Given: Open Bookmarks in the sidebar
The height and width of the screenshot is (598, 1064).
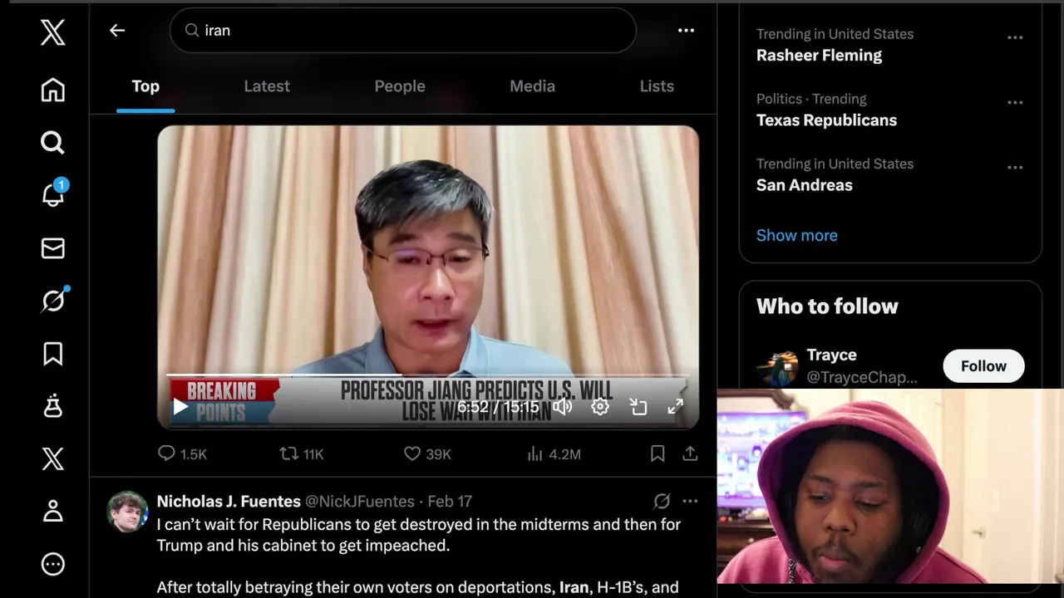Looking at the screenshot, I should pyautogui.click(x=52, y=354).
